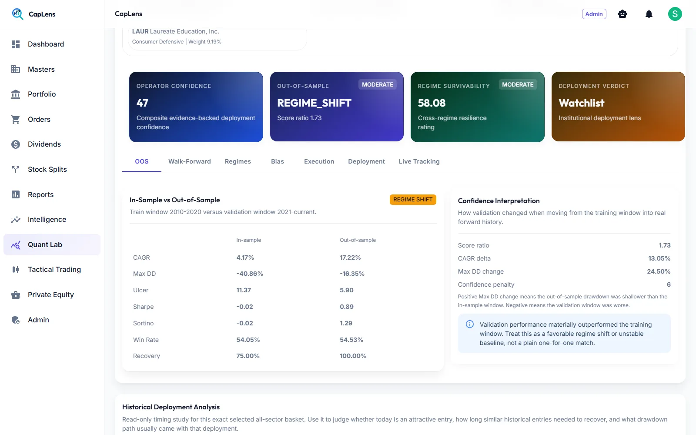Screen dimensions: 696x435
Task: Click in-sample Max DD value -40.86%
Action: tap(250, 274)
